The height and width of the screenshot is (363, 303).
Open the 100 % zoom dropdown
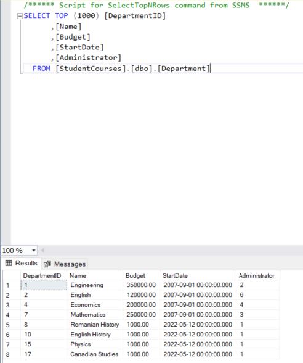tap(34, 251)
